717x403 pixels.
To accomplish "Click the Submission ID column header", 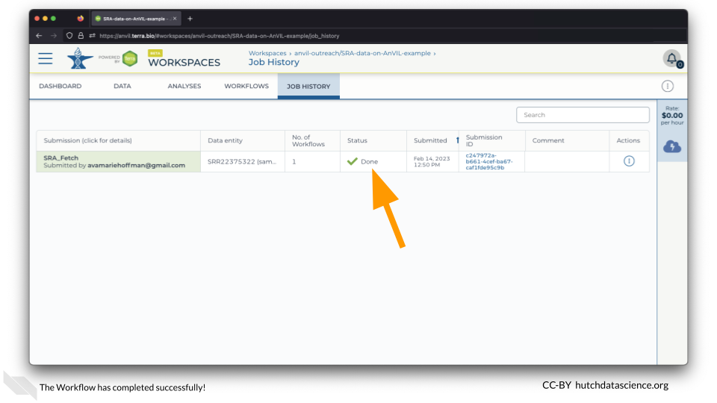I will point(484,140).
